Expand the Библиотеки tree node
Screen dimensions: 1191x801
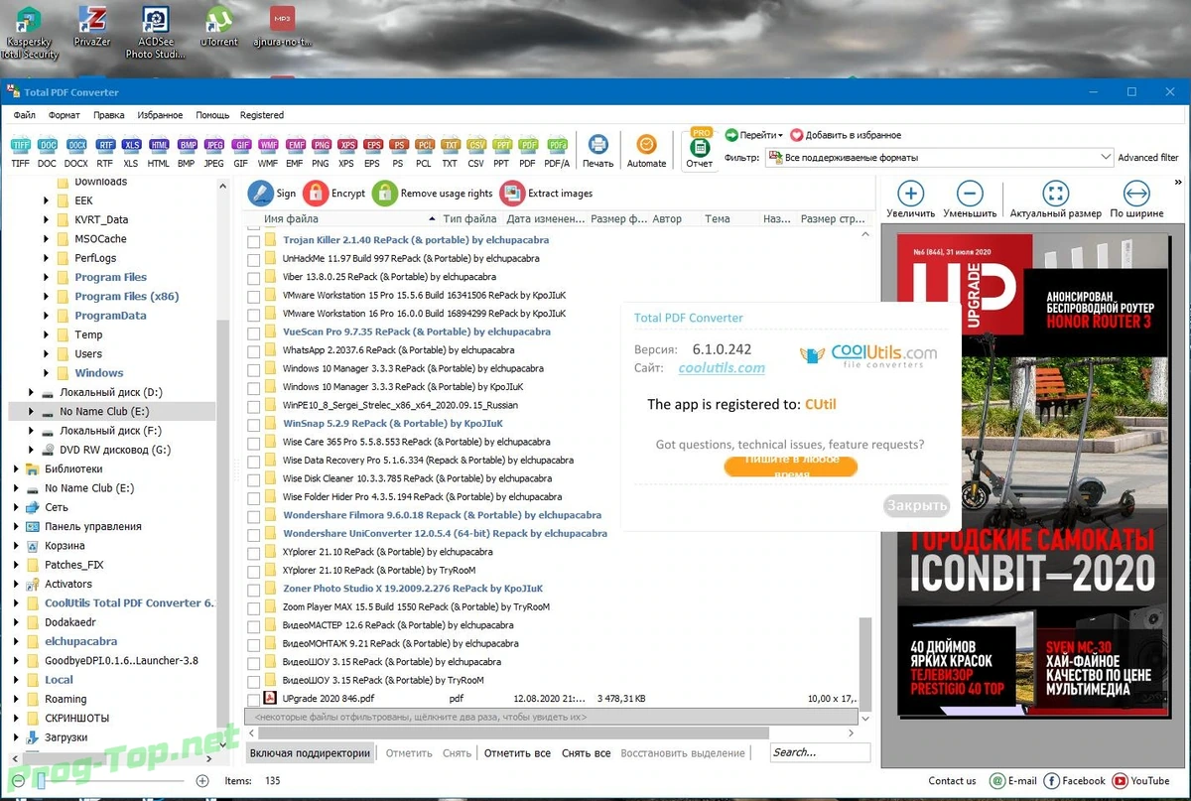[x=17, y=469]
